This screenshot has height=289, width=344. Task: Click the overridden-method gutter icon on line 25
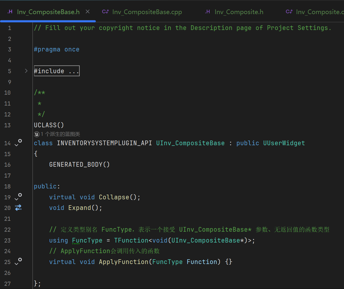click(18, 261)
